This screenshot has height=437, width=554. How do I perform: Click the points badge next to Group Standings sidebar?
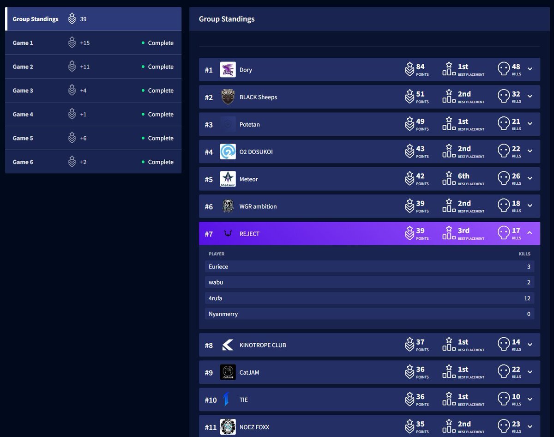pyautogui.click(x=72, y=18)
